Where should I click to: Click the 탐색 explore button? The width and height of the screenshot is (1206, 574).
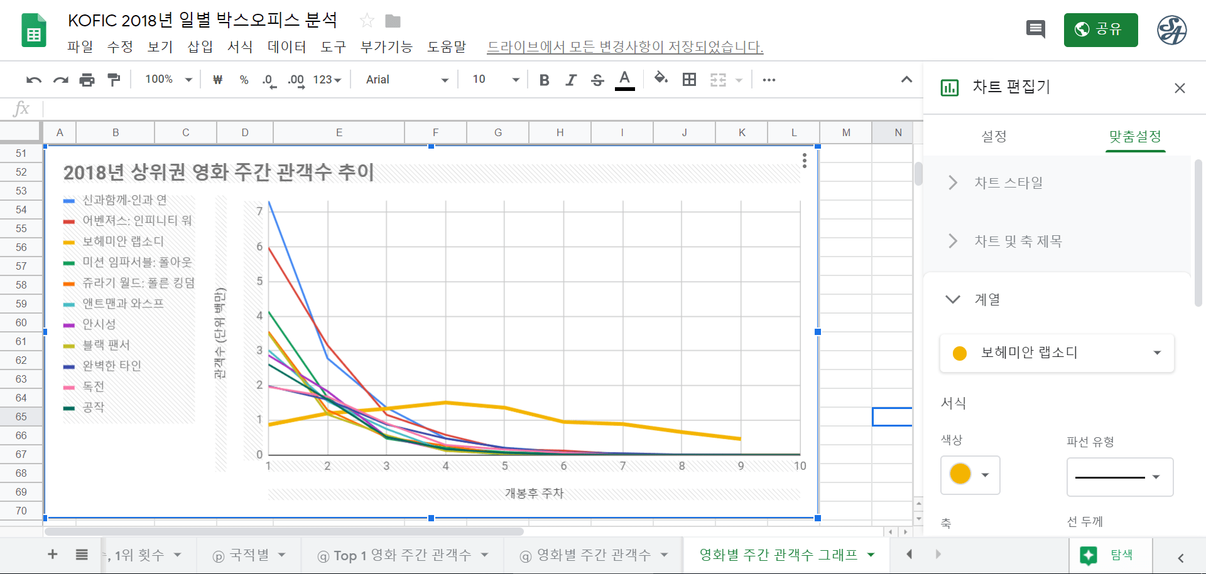pos(1110,555)
